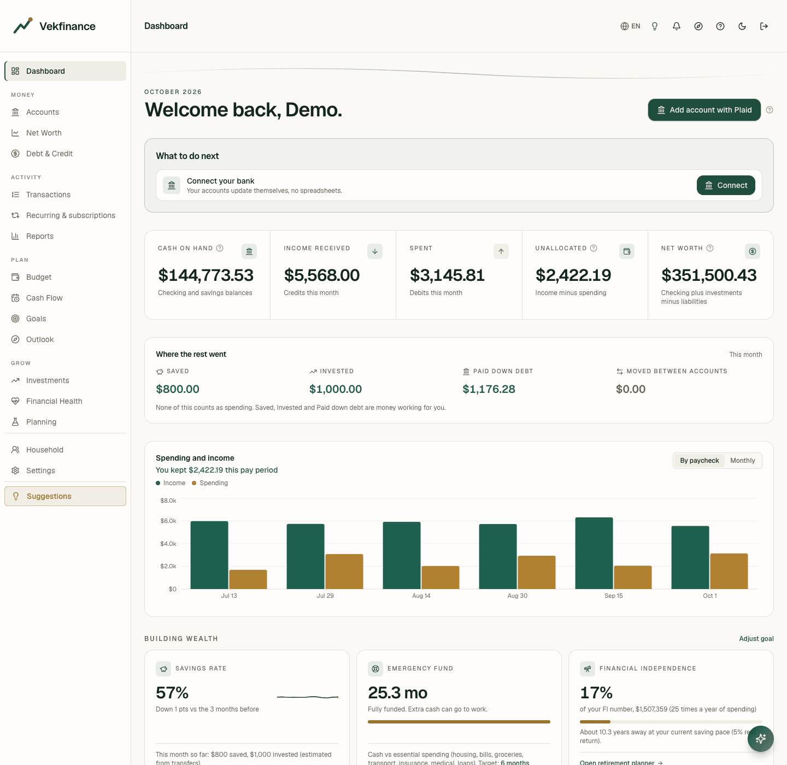Screen dimensions: 787x765
Task: Click the Vekfinance logo
Action: point(54,26)
